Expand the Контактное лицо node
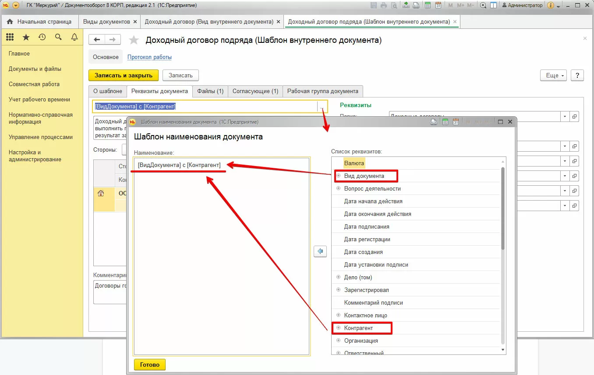Image resolution: width=594 pixels, height=375 pixels. 338,315
